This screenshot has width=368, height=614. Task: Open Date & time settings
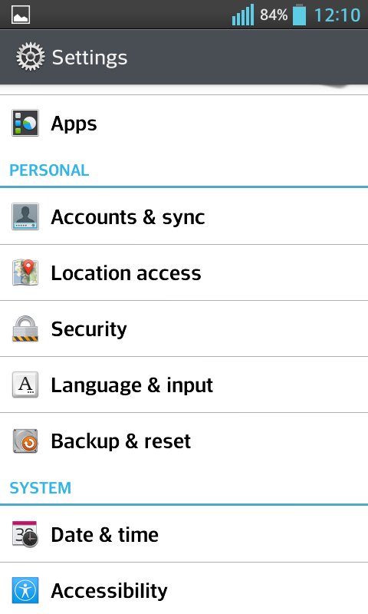tap(184, 534)
